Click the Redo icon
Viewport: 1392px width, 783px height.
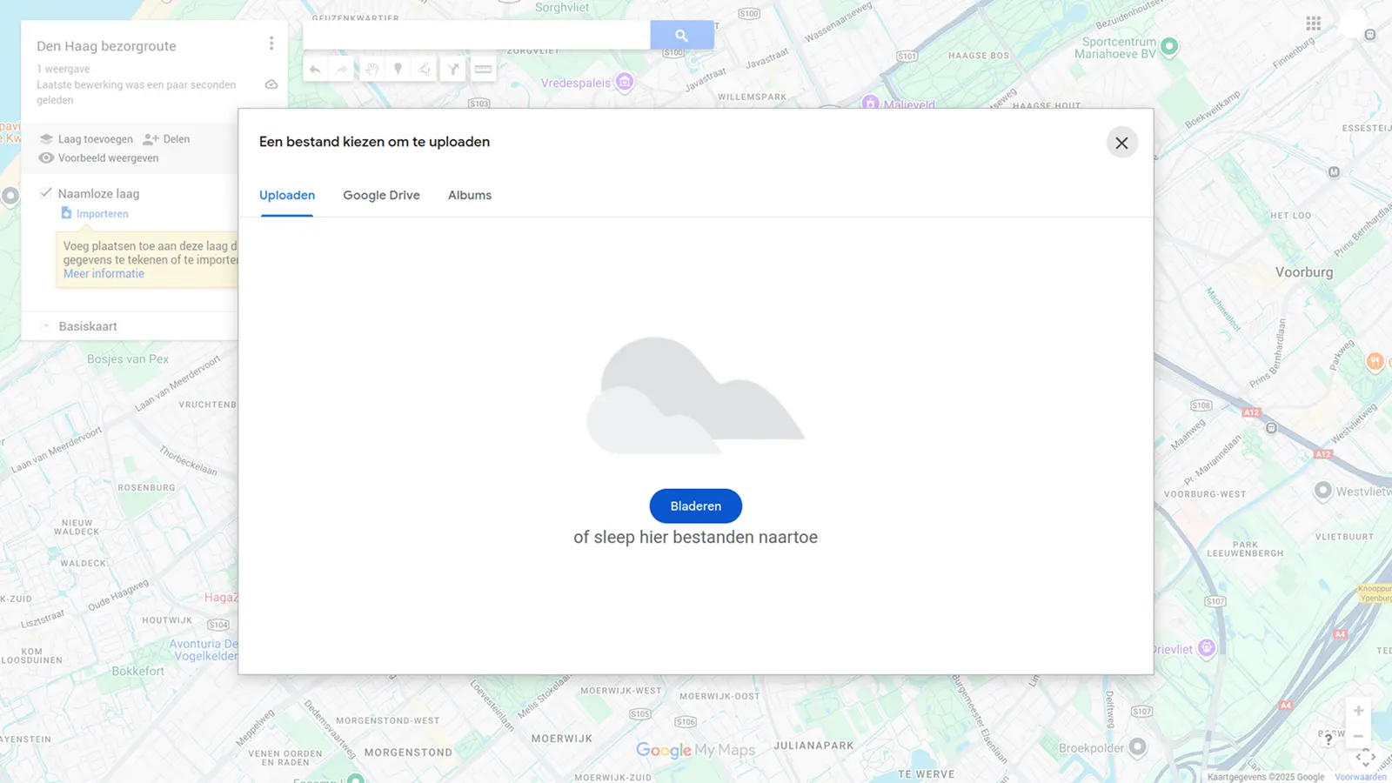coord(342,69)
